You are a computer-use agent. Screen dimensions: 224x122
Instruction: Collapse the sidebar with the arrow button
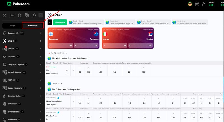click(41, 15)
